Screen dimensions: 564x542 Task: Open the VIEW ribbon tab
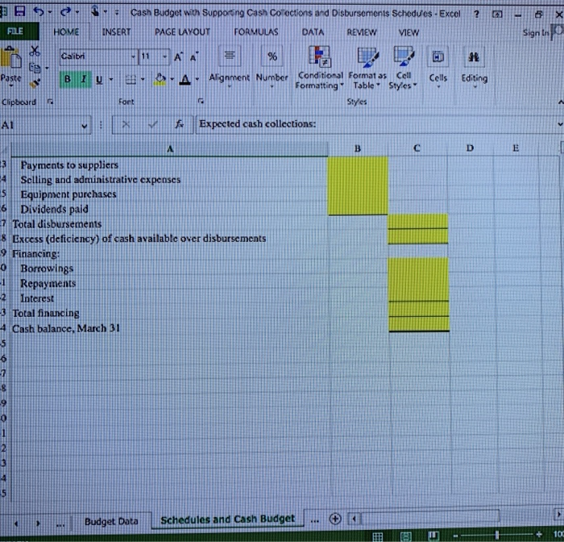[408, 33]
